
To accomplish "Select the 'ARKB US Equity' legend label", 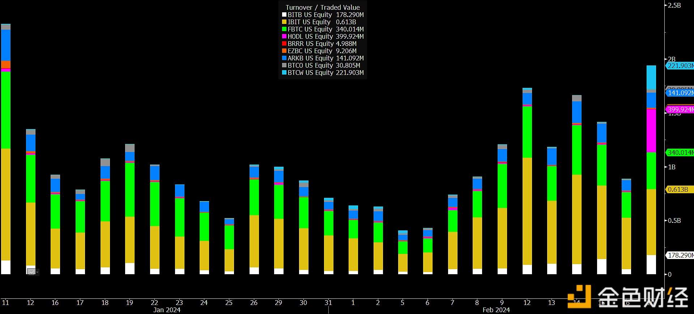I will click(x=311, y=58).
